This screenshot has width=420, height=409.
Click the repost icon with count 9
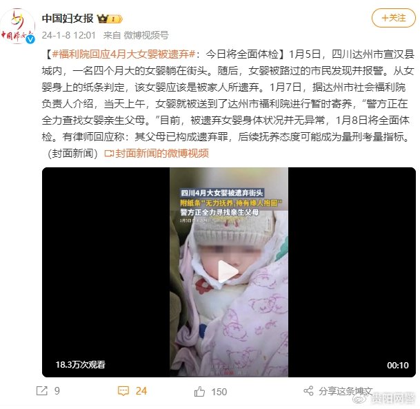pos(42,391)
